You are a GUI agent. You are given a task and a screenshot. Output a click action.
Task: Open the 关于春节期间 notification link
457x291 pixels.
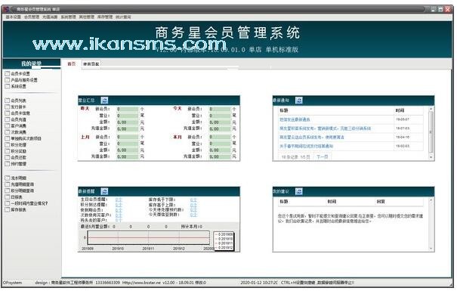tap(307, 146)
